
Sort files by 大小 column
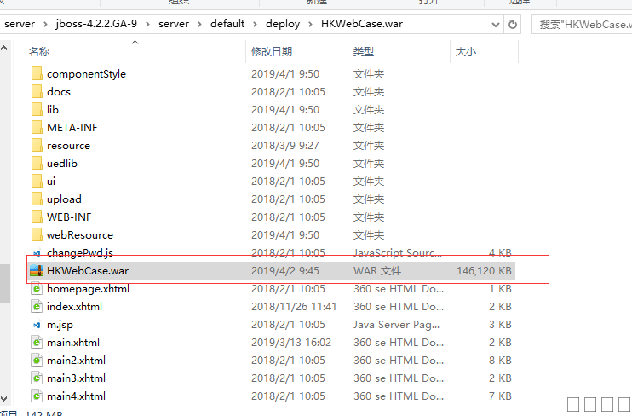tap(466, 52)
